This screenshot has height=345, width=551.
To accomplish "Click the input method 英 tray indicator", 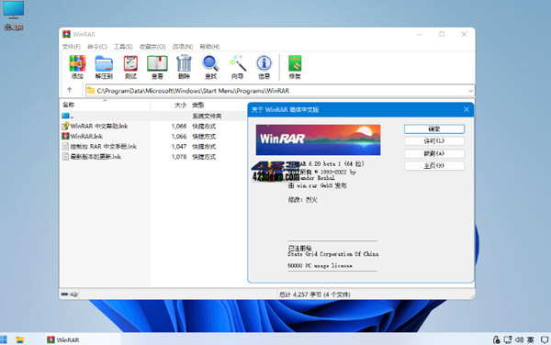I will click(531, 339).
